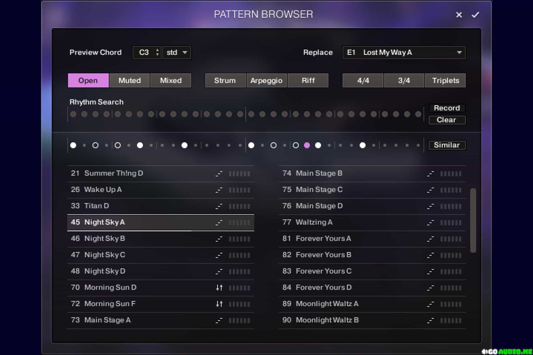Toggle the Open filter off
The width and height of the screenshot is (533, 355).
point(88,80)
